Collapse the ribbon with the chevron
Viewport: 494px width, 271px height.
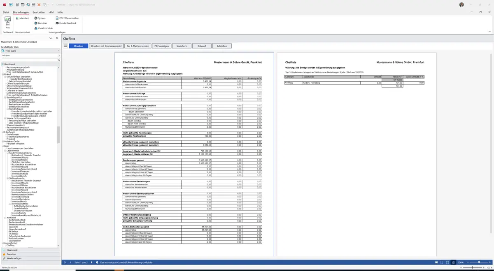[x=489, y=31]
